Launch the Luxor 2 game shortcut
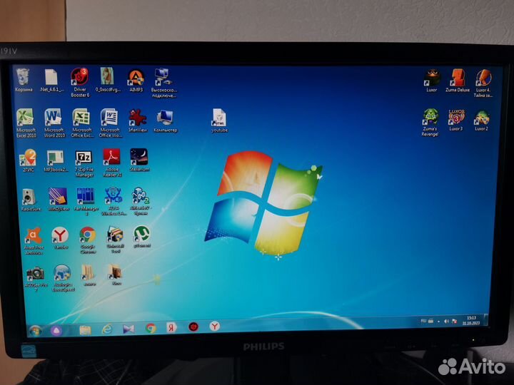This screenshot has width=514, height=385. tap(482, 120)
